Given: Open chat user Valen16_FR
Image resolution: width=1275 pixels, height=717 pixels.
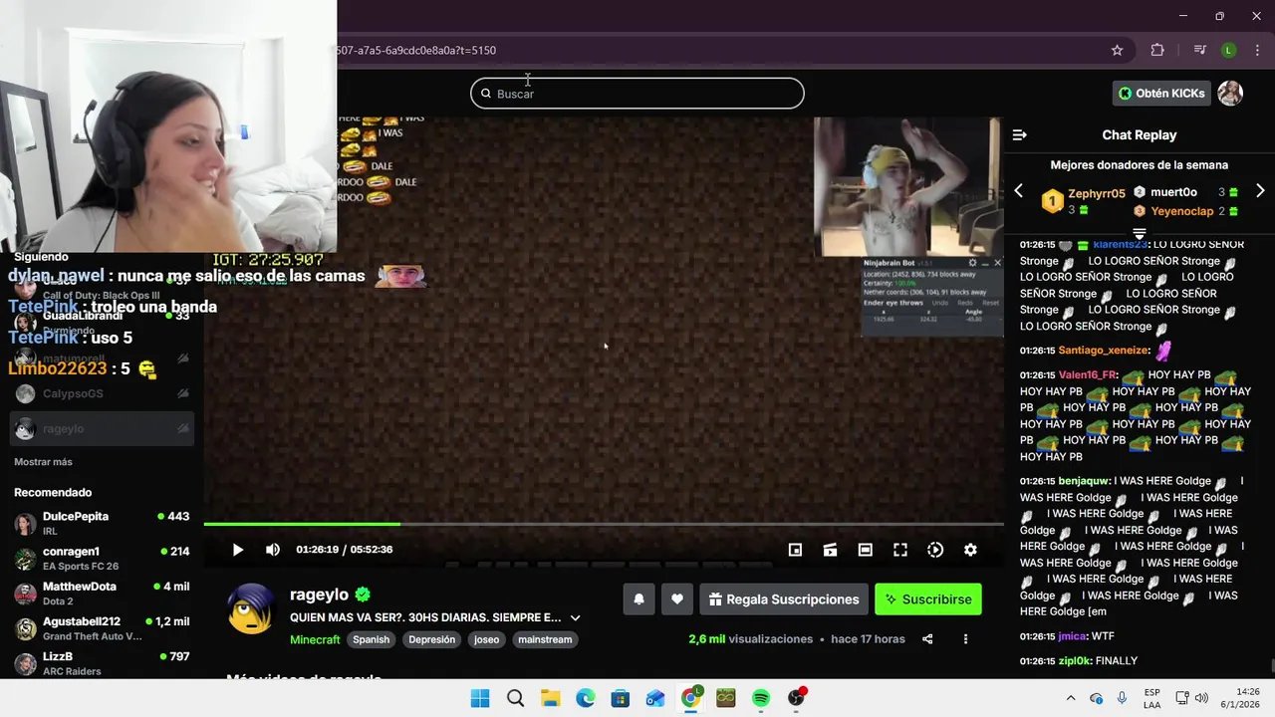Looking at the screenshot, I should (1088, 375).
